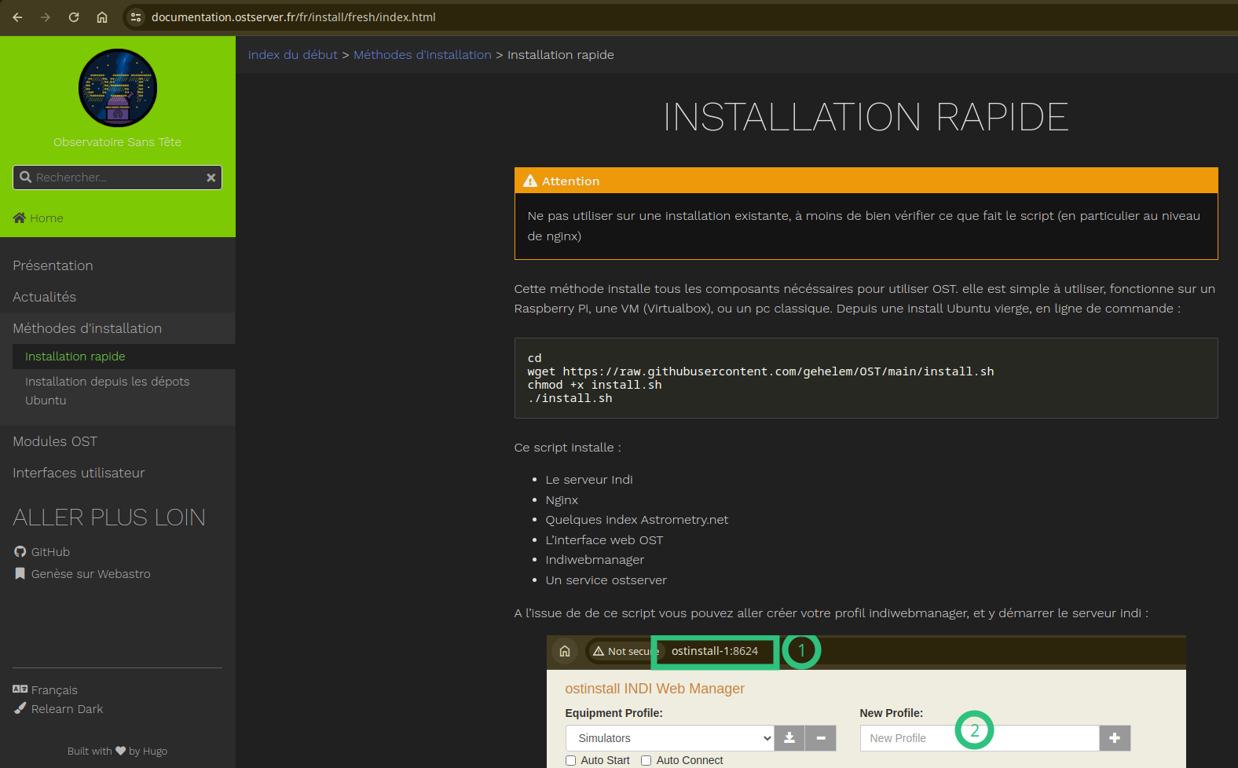The image size is (1238, 768).
Task: Open the Genèse sur Webastro link
Action: point(91,574)
